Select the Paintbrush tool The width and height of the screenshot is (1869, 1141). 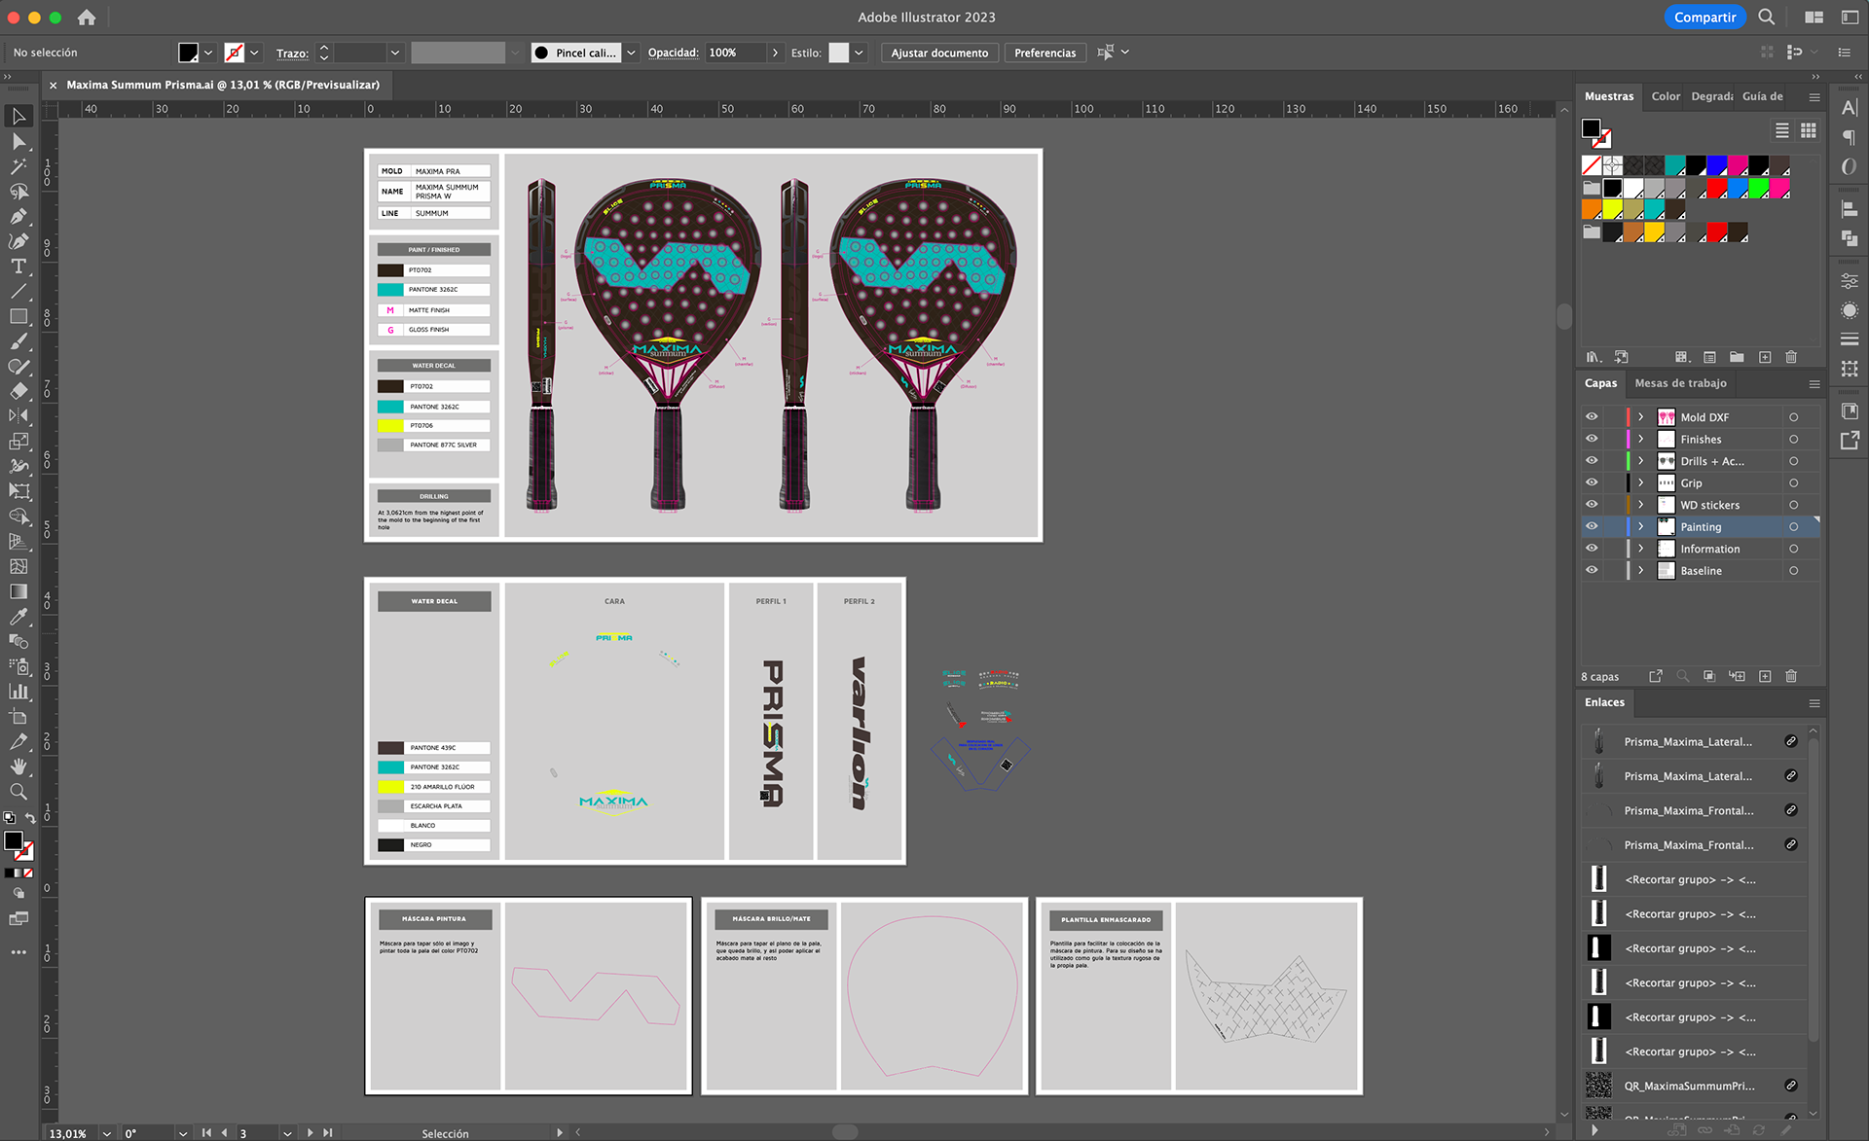pos(18,341)
